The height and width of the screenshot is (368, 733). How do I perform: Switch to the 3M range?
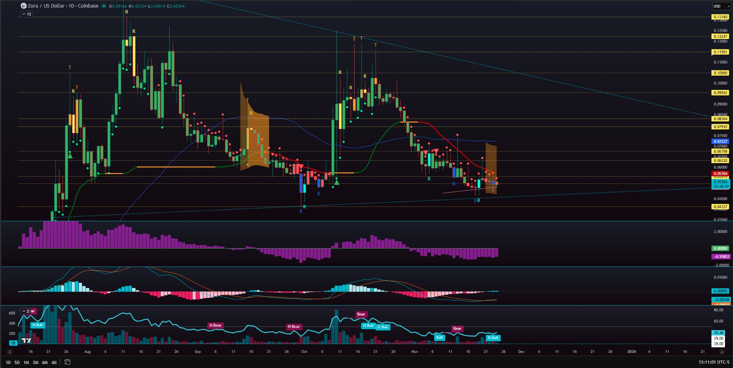(35, 362)
